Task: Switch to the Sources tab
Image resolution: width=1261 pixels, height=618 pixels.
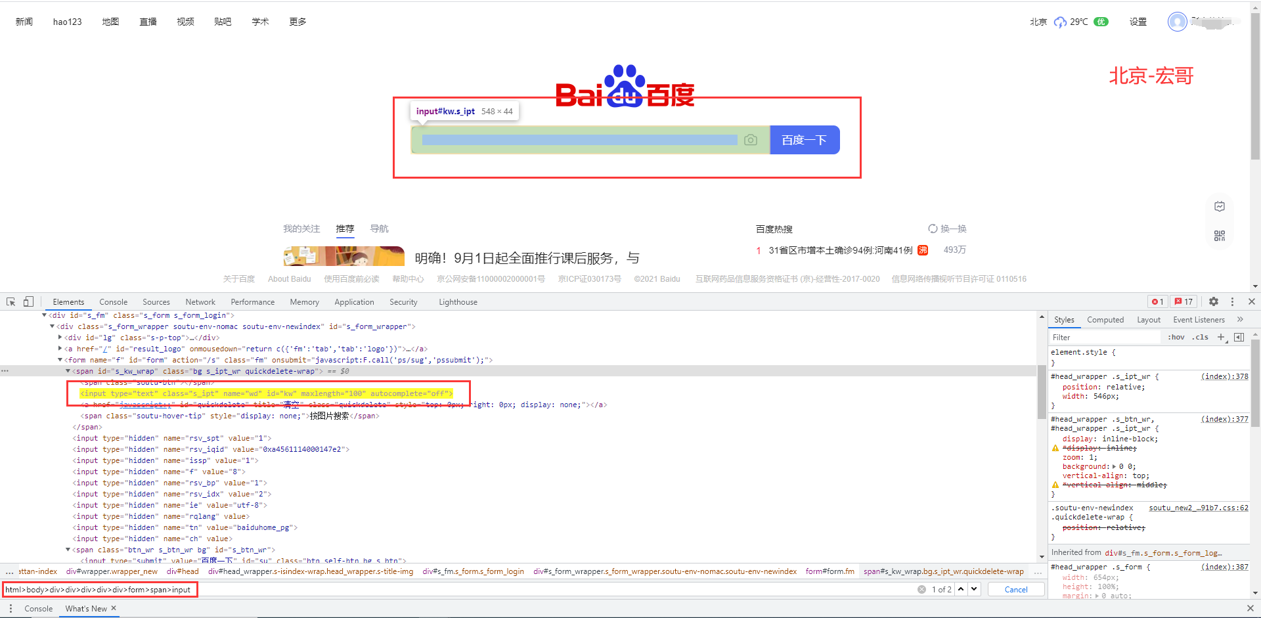Action: click(x=156, y=302)
